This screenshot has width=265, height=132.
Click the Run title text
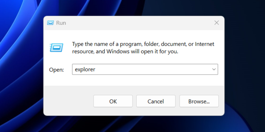61,23
